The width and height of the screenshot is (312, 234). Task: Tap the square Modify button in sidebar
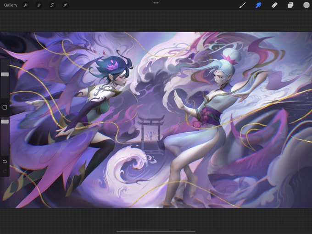click(5, 107)
